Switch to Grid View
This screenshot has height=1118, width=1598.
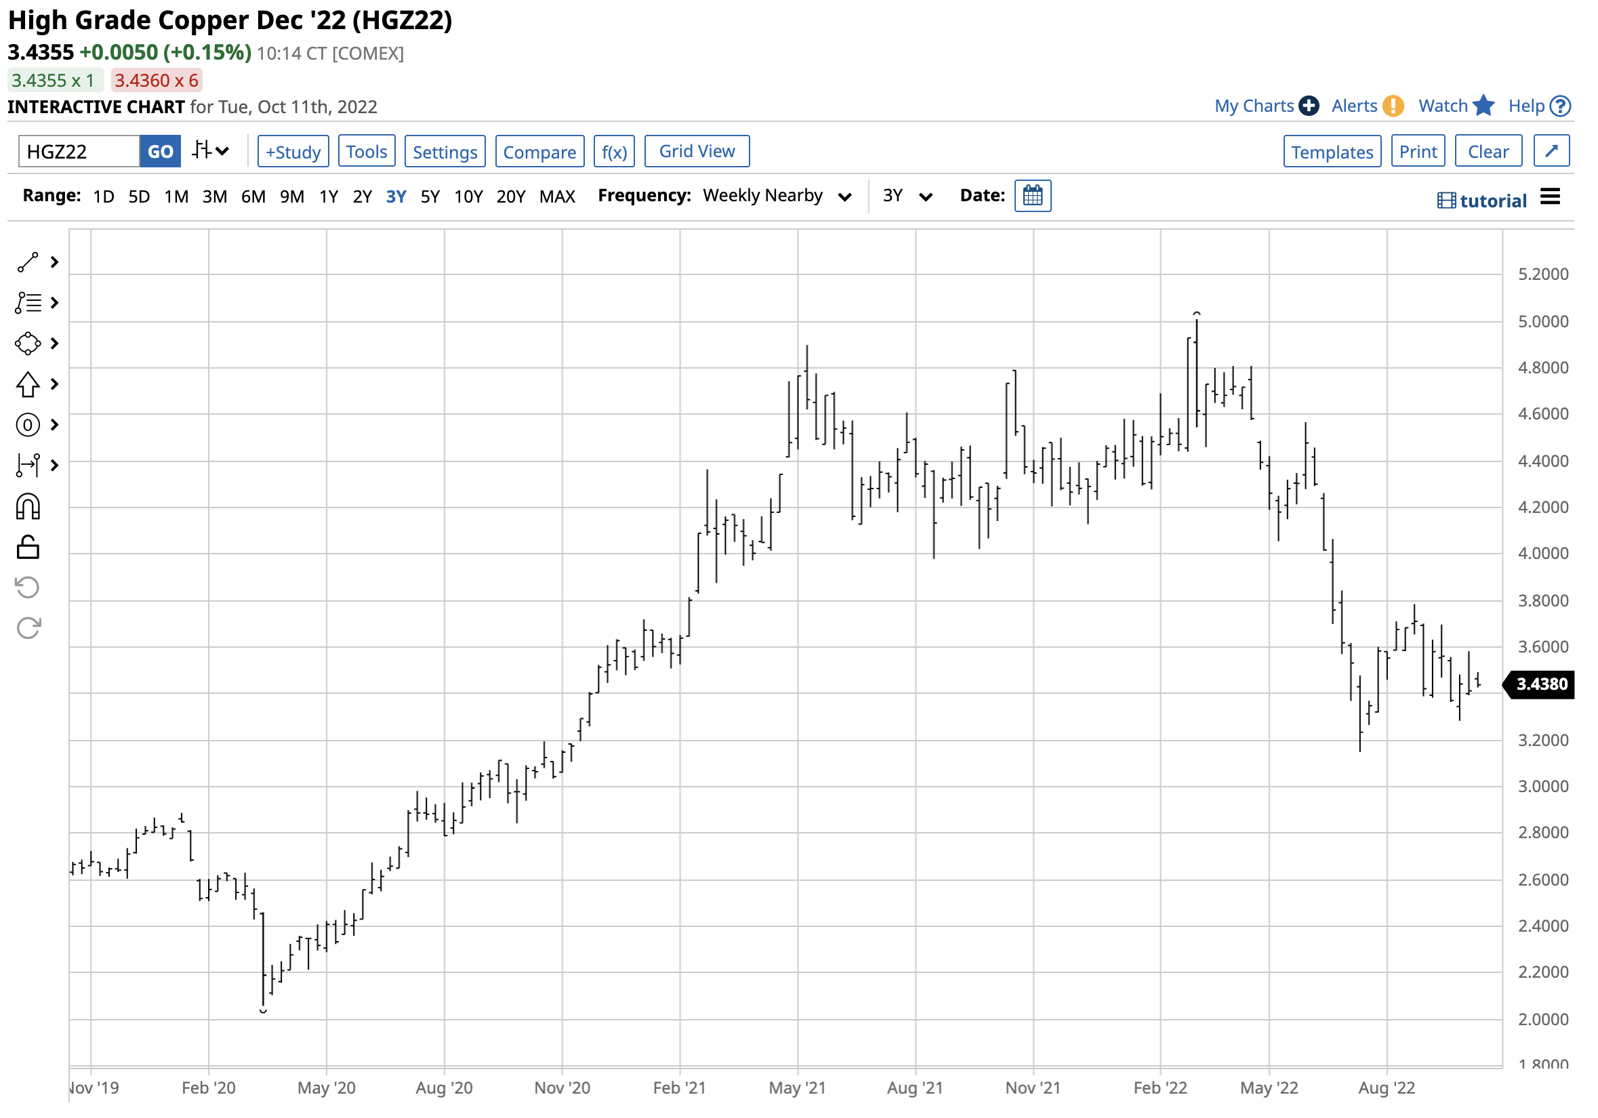coord(697,151)
